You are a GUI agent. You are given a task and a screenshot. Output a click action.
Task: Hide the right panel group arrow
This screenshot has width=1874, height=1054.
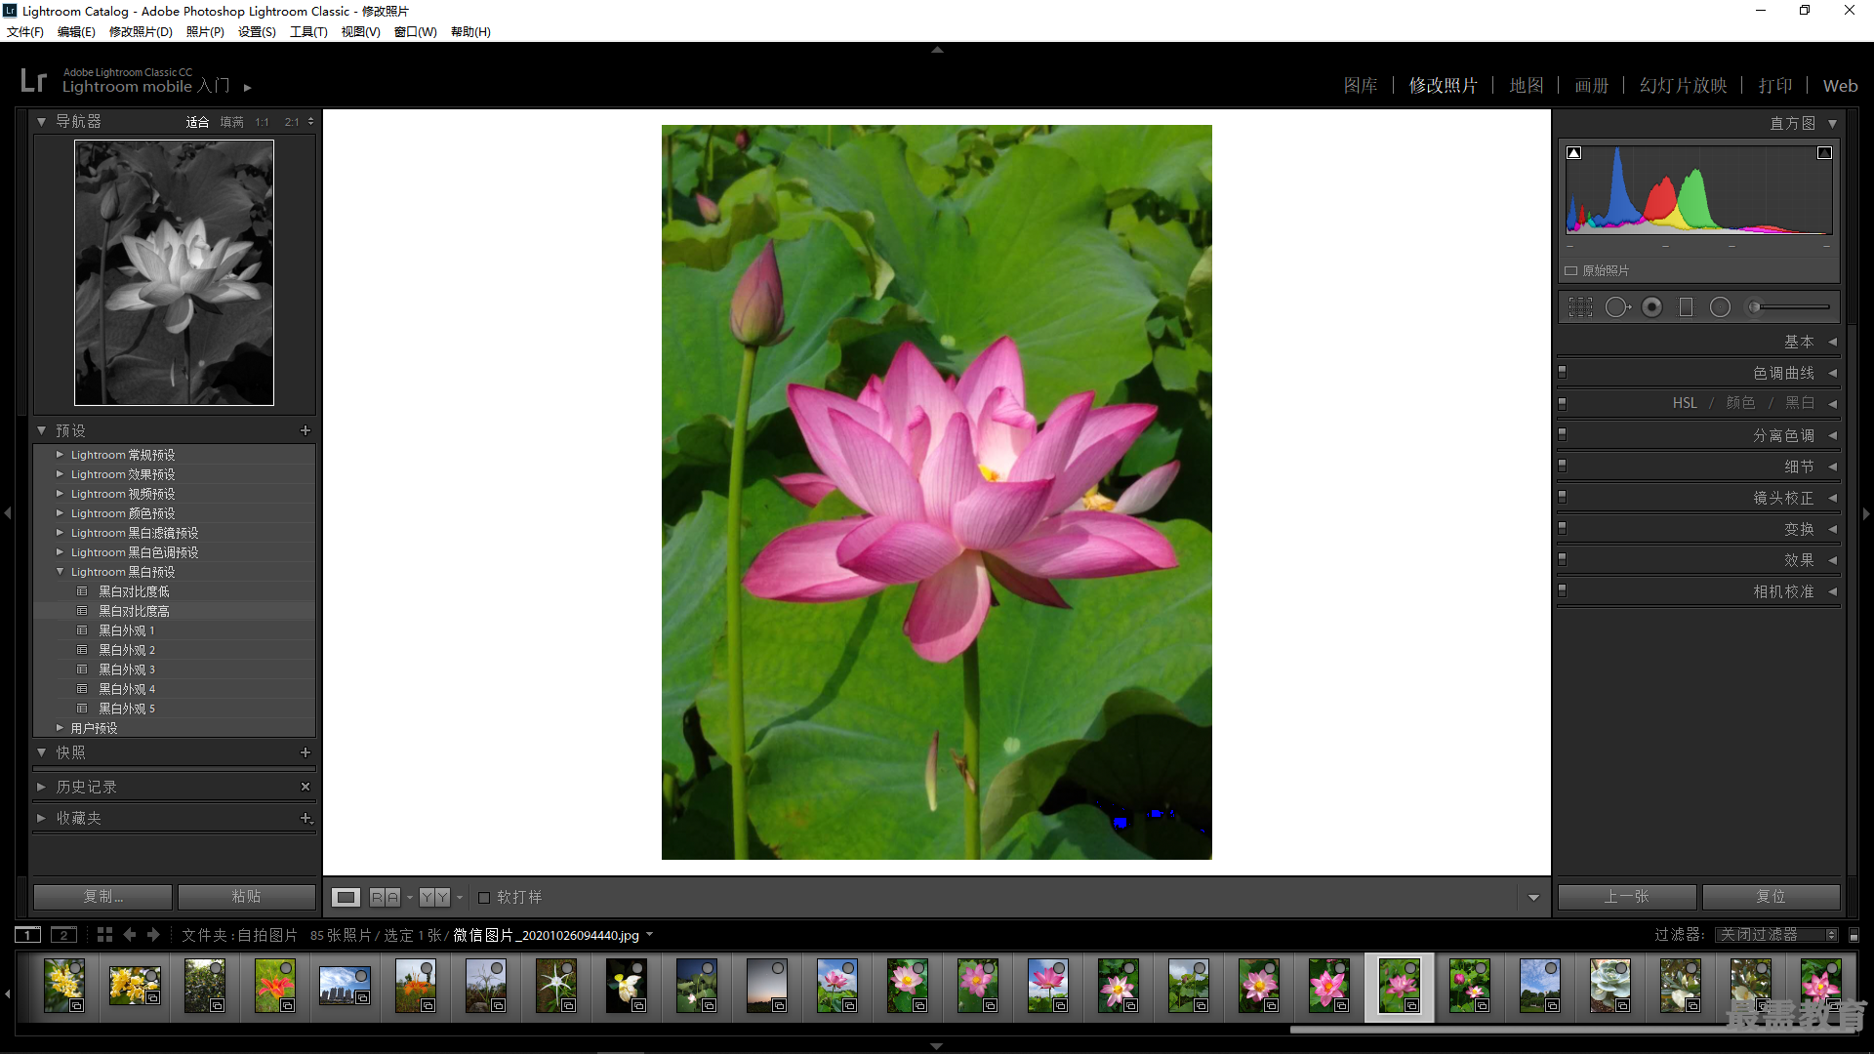1866,513
